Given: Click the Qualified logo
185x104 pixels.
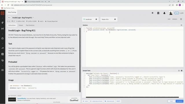Looking at the screenshot, I should [74, 100].
